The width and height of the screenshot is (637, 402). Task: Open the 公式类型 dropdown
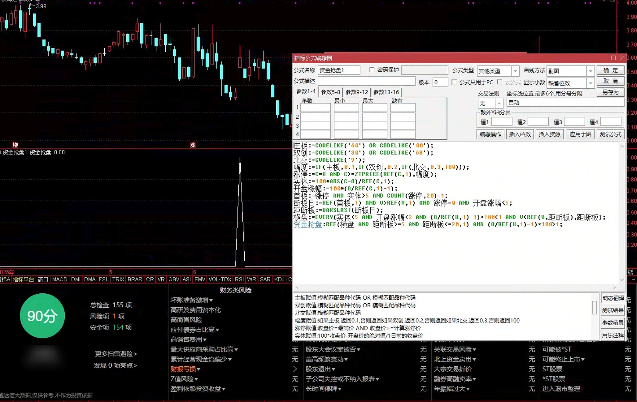click(515, 71)
